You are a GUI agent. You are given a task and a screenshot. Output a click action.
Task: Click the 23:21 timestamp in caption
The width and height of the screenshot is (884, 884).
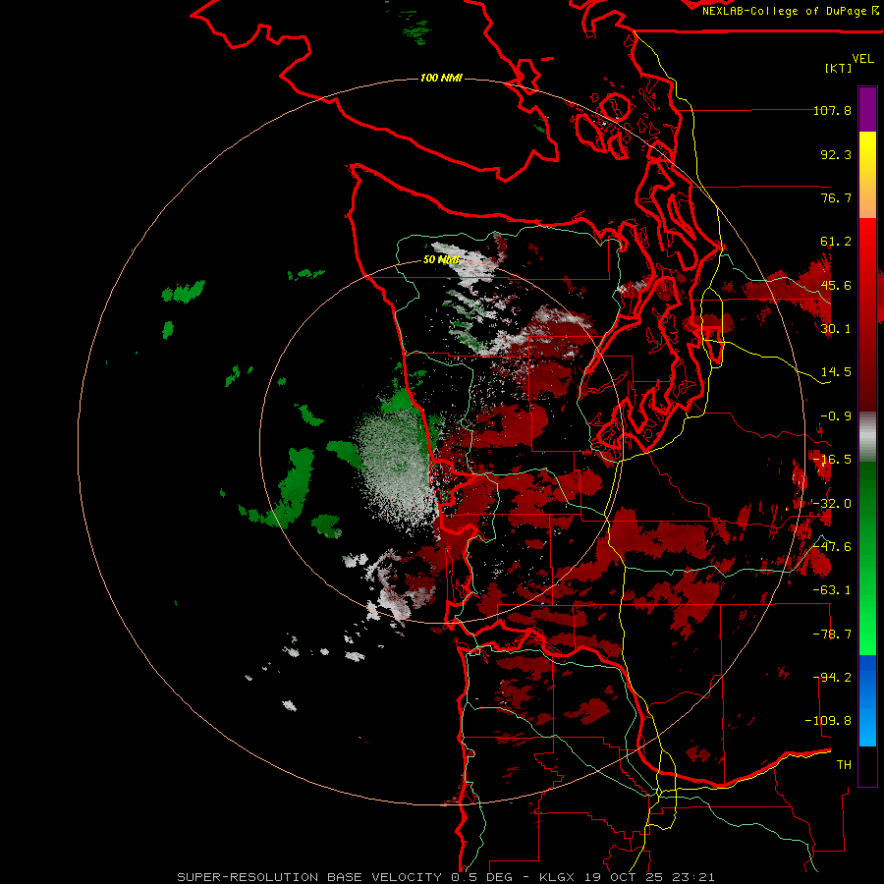tap(694, 877)
